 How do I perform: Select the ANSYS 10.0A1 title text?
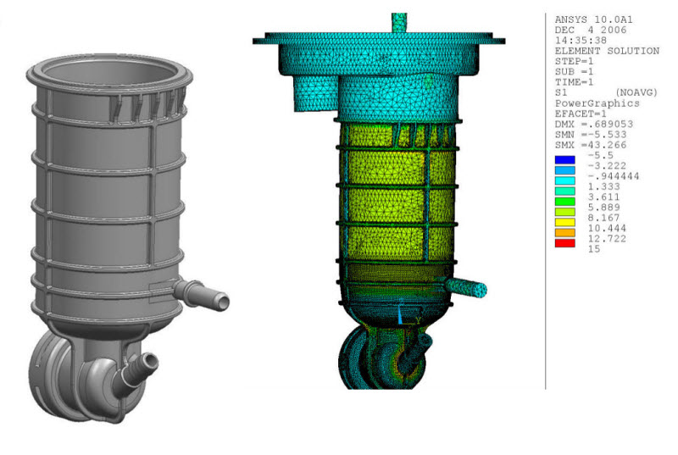[x=593, y=19]
